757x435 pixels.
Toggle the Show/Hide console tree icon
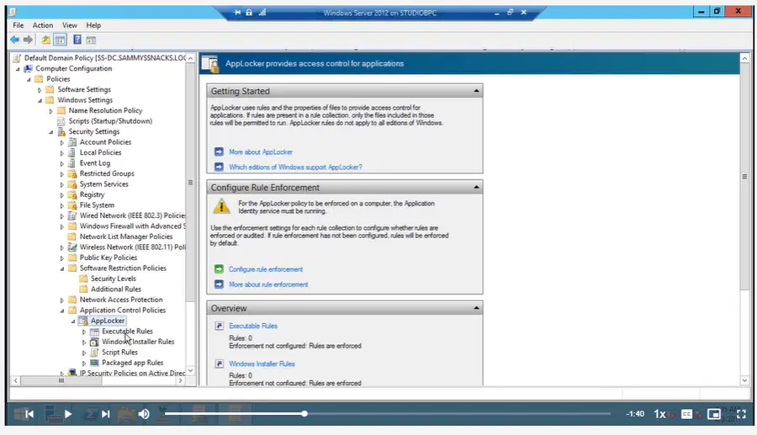(61, 40)
